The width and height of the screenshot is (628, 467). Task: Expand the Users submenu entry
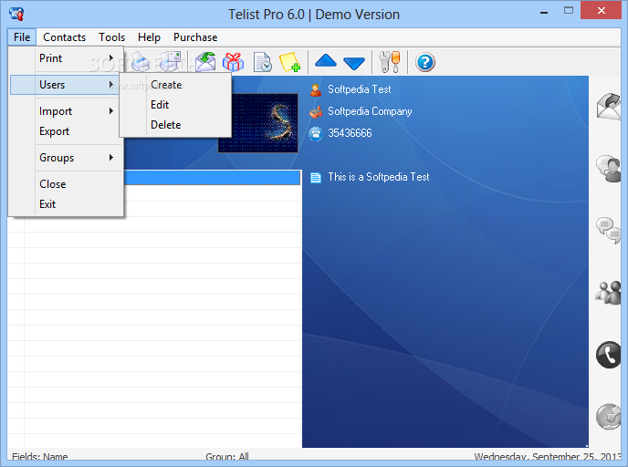[65, 85]
